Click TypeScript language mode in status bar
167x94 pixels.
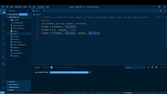(x=104, y=93)
